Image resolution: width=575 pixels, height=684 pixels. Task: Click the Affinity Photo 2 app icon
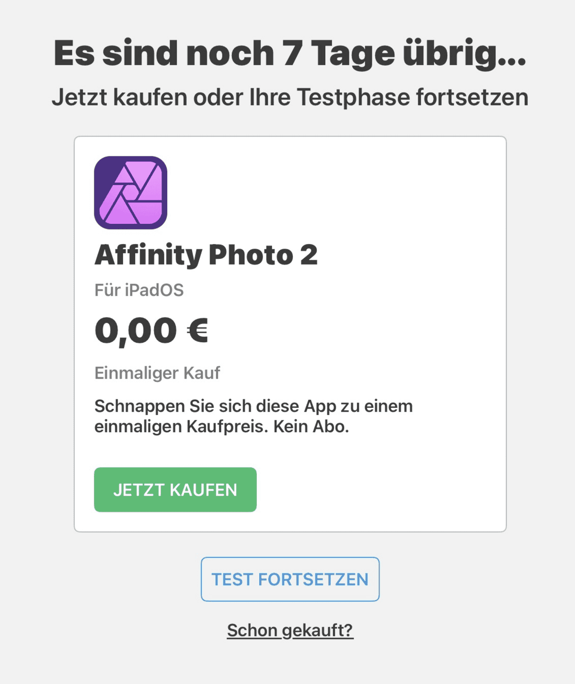click(130, 192)
